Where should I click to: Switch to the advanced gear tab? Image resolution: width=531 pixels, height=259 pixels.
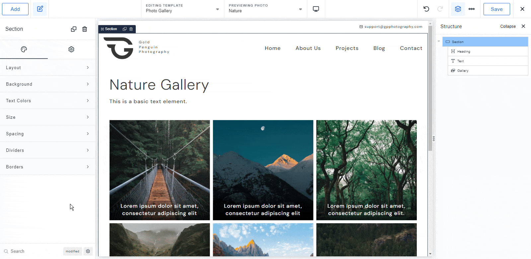click(x=71, y=49)
